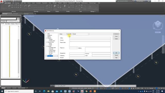
Task: Toggle Use filtering on the screen option
Action: [x=13, y=21]
